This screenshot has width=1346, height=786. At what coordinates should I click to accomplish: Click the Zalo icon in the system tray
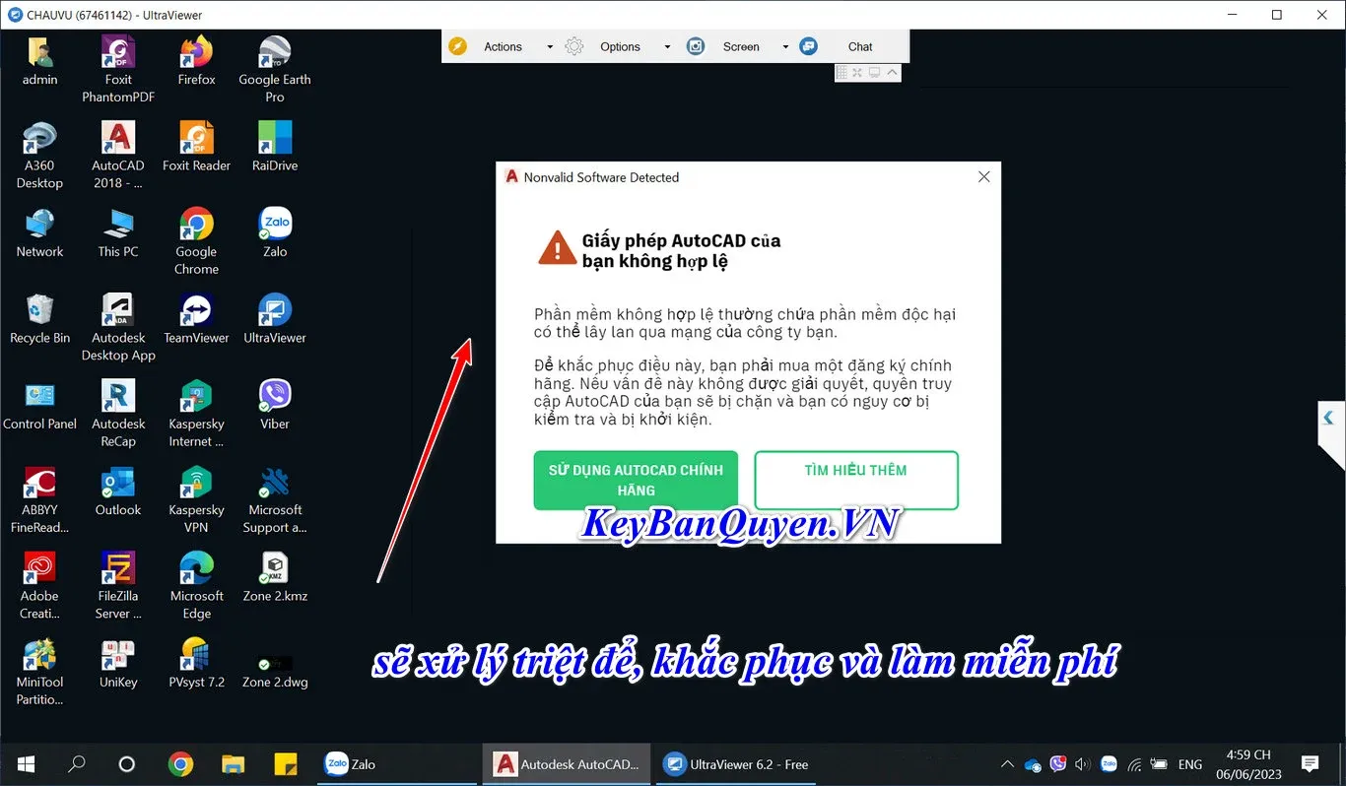[x=1109, y=763]
